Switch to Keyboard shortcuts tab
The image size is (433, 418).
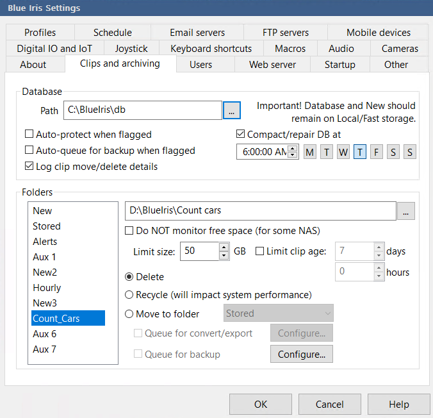(x=211, y=48)
